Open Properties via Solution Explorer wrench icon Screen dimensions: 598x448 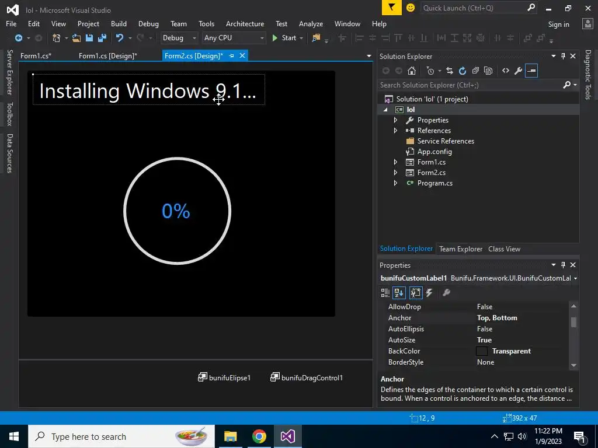pos(519,71)
